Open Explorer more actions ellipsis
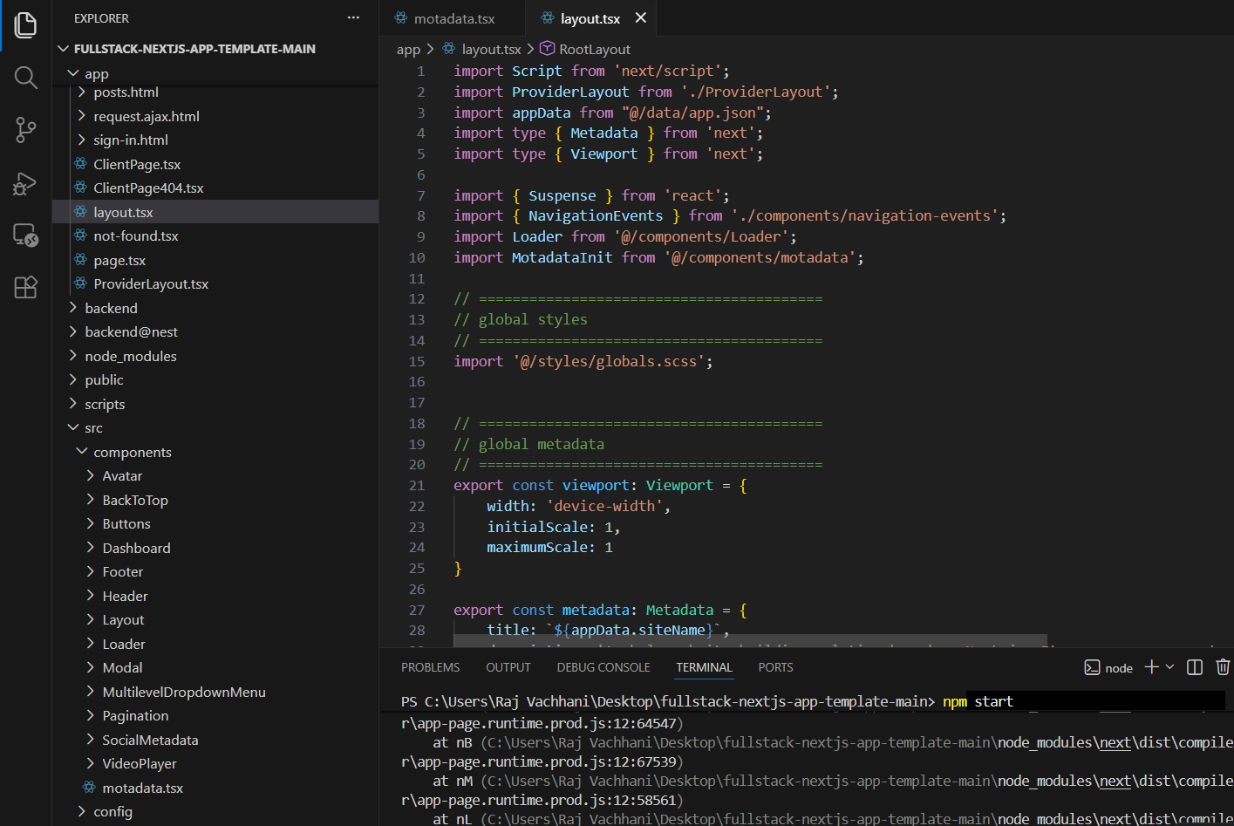This screenshot has height=826, width=1234. 353,17
